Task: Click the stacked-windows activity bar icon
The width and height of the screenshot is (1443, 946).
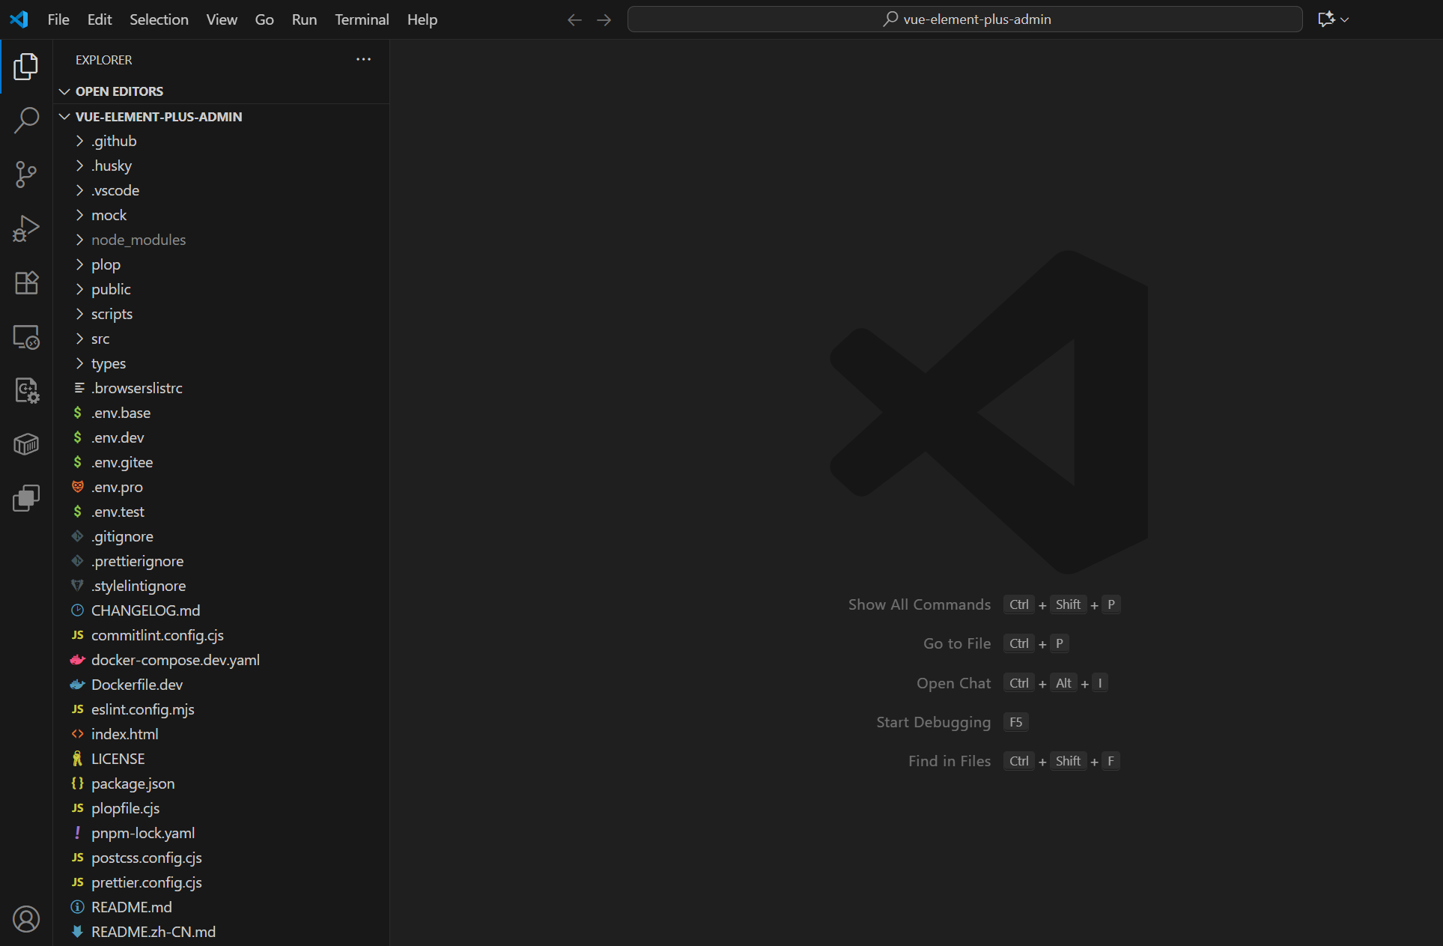Action: [x=26, y=498]
